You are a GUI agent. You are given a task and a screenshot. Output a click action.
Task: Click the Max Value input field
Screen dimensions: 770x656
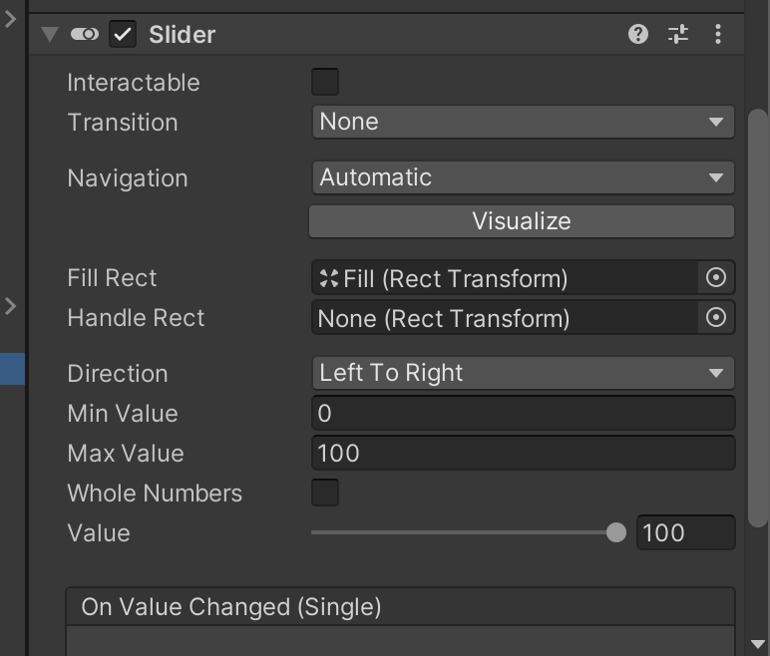pyautogui.click(x=523, y=453)
